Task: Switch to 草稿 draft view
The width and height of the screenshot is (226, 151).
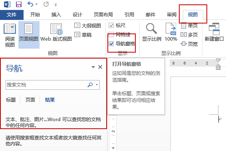Action: [83, 35]
